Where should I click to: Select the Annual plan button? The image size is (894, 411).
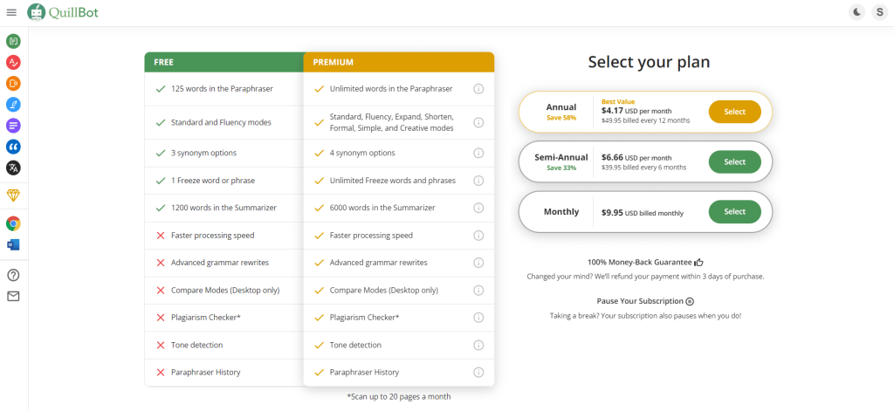734,112
